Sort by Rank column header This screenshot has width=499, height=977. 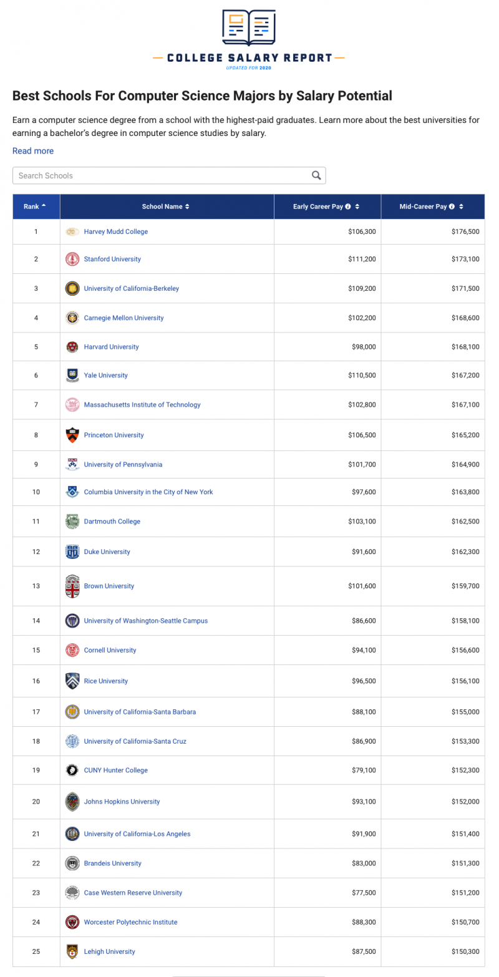click(x=35, y=207)
